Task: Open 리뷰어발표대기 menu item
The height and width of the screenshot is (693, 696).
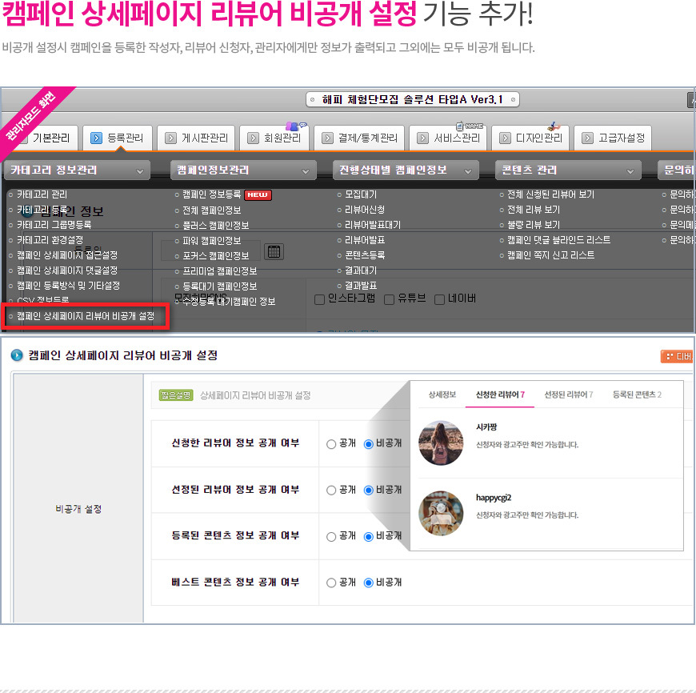Action: (x=373, y=225)
